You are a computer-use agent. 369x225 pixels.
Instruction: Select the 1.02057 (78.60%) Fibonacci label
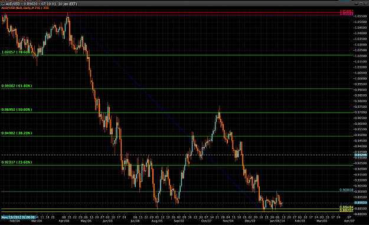[x=17, y=52]
